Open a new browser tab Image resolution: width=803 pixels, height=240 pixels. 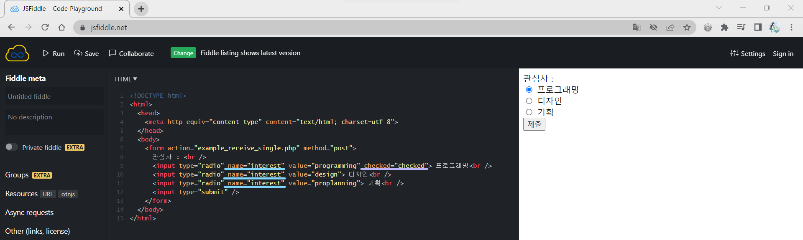(141, 9)
